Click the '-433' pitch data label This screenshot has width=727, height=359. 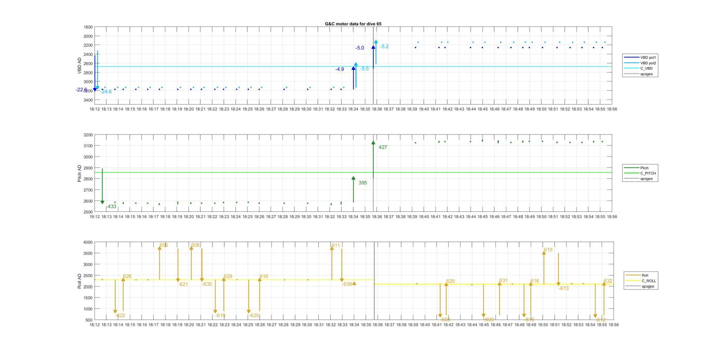point(111,207)
